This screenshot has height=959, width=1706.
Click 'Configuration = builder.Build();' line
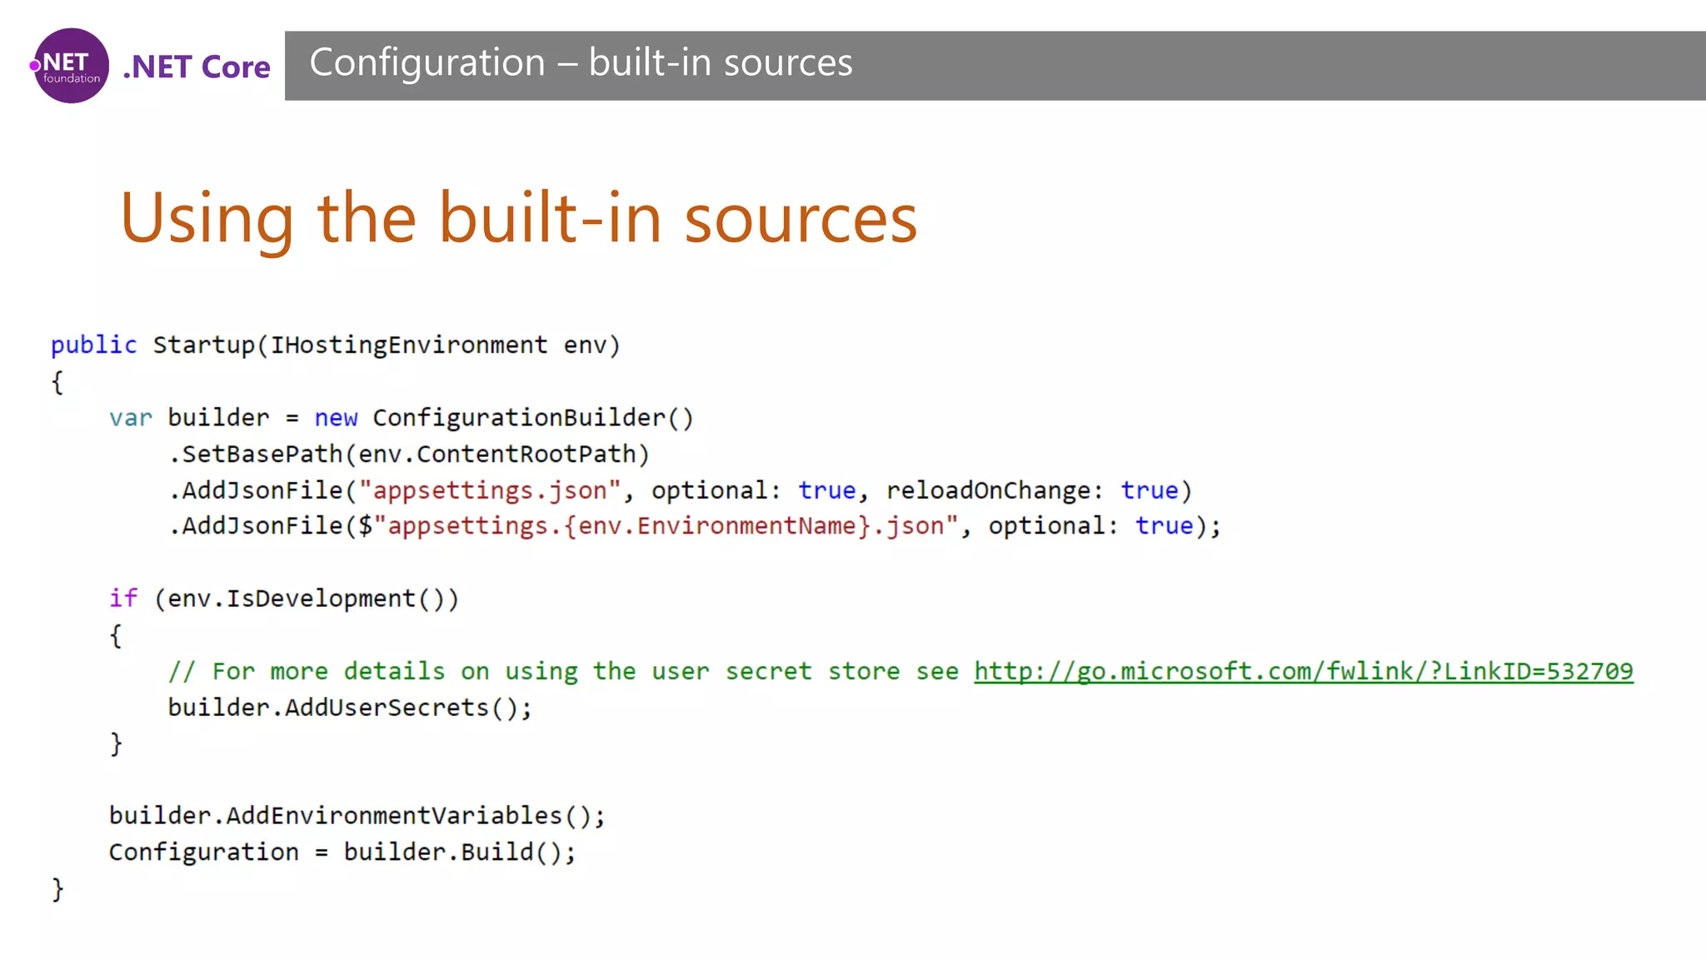point(342,852)
